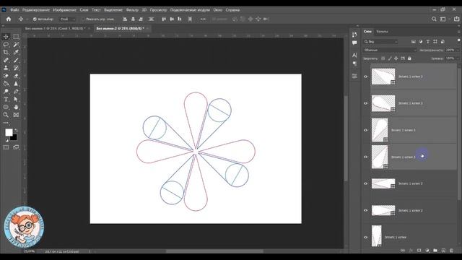Delete layer with the trash icon
The width and height of the screenshot is (462, 260).
tap(451, 251)
